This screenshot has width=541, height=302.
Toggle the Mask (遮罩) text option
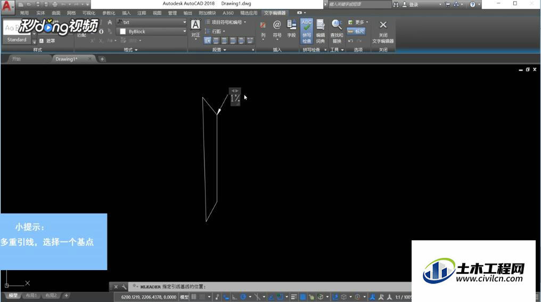click(47, 40)
